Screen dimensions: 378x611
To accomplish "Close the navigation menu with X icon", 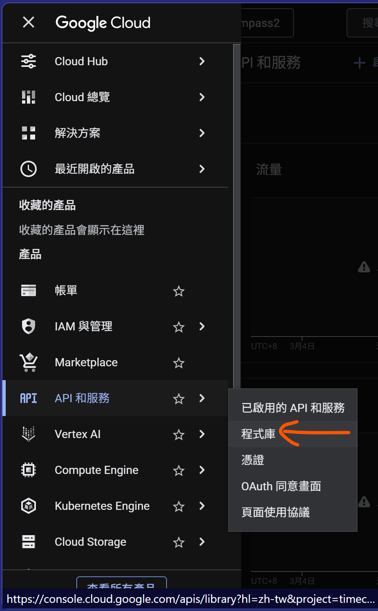I will (x=29, y=22).
